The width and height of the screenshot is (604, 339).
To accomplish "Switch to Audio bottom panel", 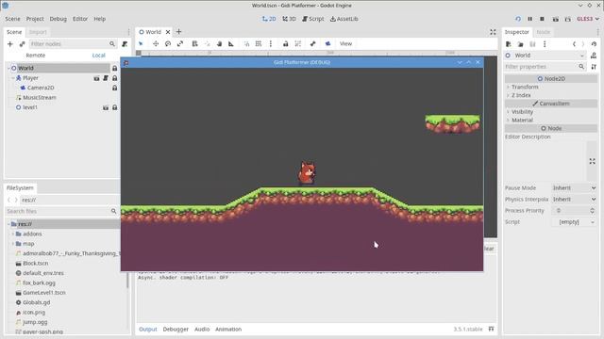I will click(202, 329).
